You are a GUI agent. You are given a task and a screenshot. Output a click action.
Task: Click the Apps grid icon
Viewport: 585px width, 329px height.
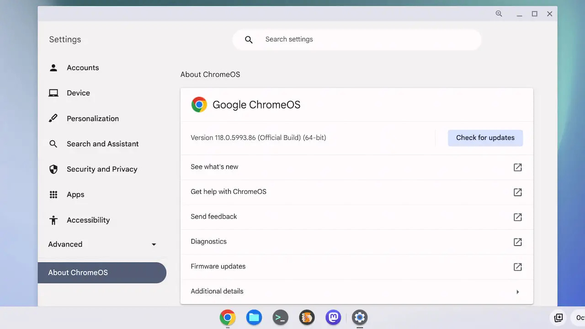pyautogui.click(x=53, y=195)
